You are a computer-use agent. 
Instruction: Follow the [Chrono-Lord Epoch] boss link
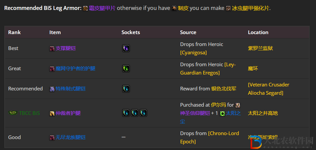[x=210, y=137]
